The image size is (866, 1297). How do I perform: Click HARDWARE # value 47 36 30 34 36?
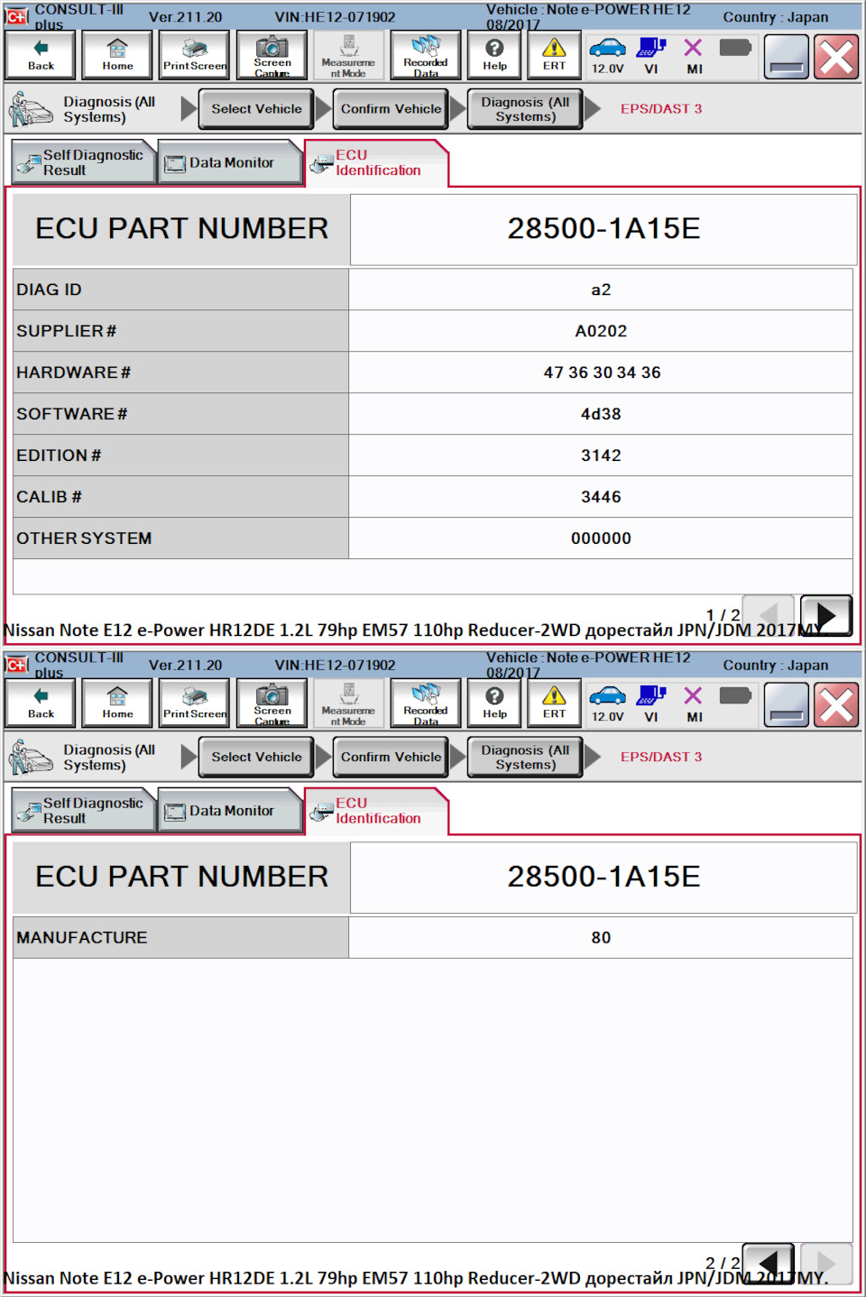(x=601, y=373)
